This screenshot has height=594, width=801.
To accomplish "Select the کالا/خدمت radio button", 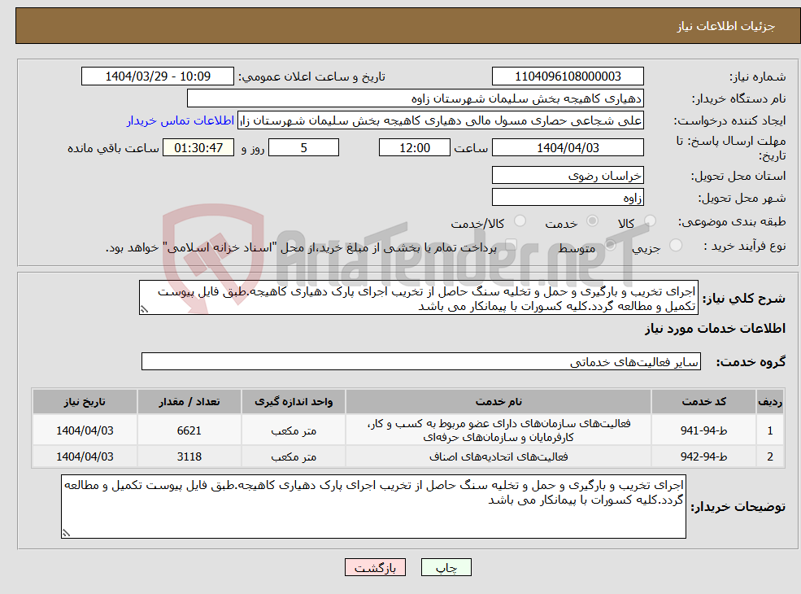I will click(x=520, y=221).
